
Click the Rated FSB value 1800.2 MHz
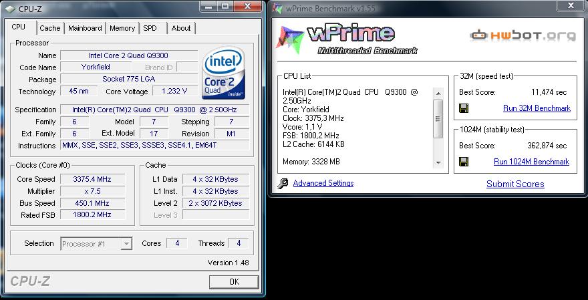click(x=92, y=215)
